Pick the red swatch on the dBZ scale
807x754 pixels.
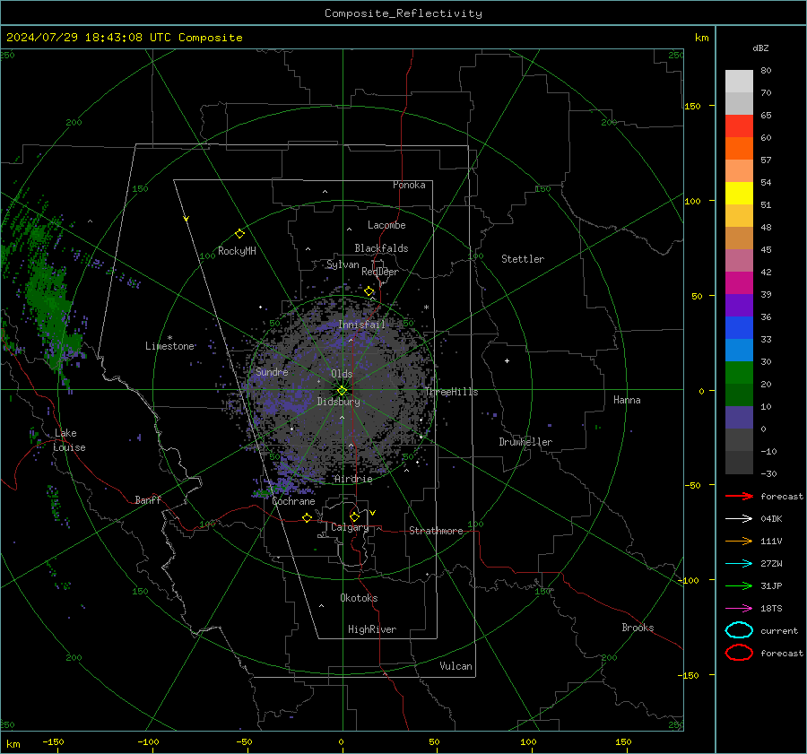pyautogui.click(x=739, y=126)
